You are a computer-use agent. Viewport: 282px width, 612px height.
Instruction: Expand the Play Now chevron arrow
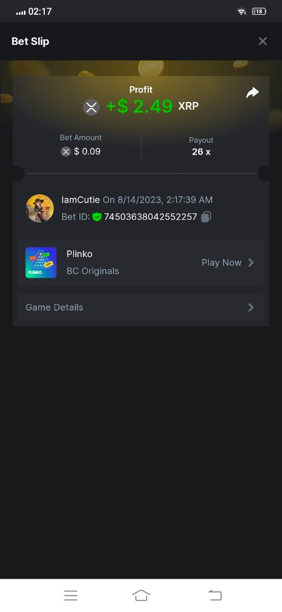(251, 263)
